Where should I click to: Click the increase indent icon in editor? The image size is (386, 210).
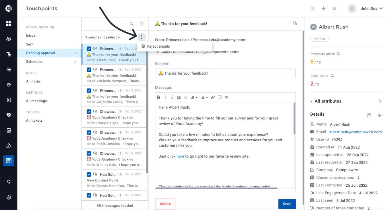[179, 97]
